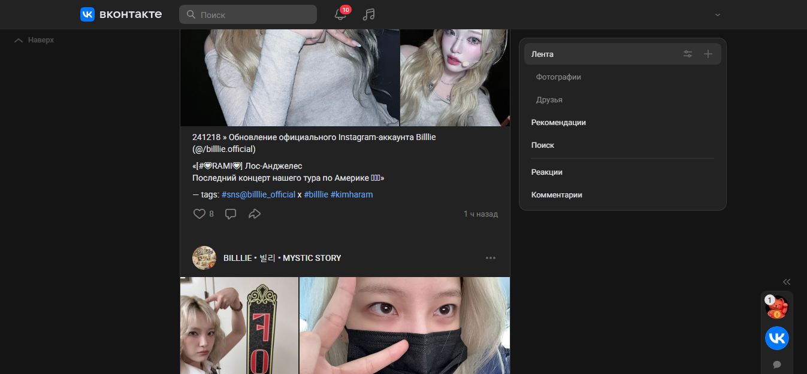This screenshot has width=807, height=374.
Task: Expand the profile dropdown arrow in header
Action: tap(718, 15)
